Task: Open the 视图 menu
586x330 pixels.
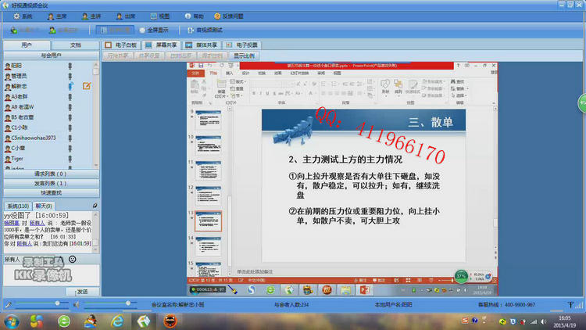Action: pyautogui.click(x=160, y=16)
